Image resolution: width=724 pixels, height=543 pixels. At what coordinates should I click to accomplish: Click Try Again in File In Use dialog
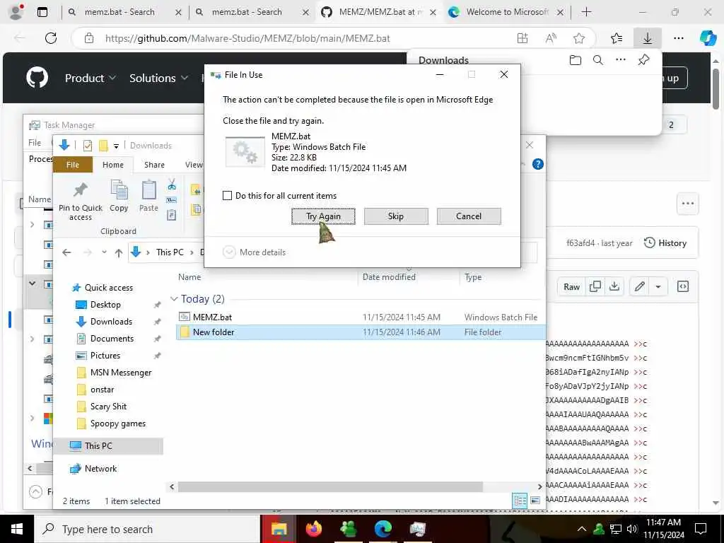pyautogui.click(x=323, y=216)
